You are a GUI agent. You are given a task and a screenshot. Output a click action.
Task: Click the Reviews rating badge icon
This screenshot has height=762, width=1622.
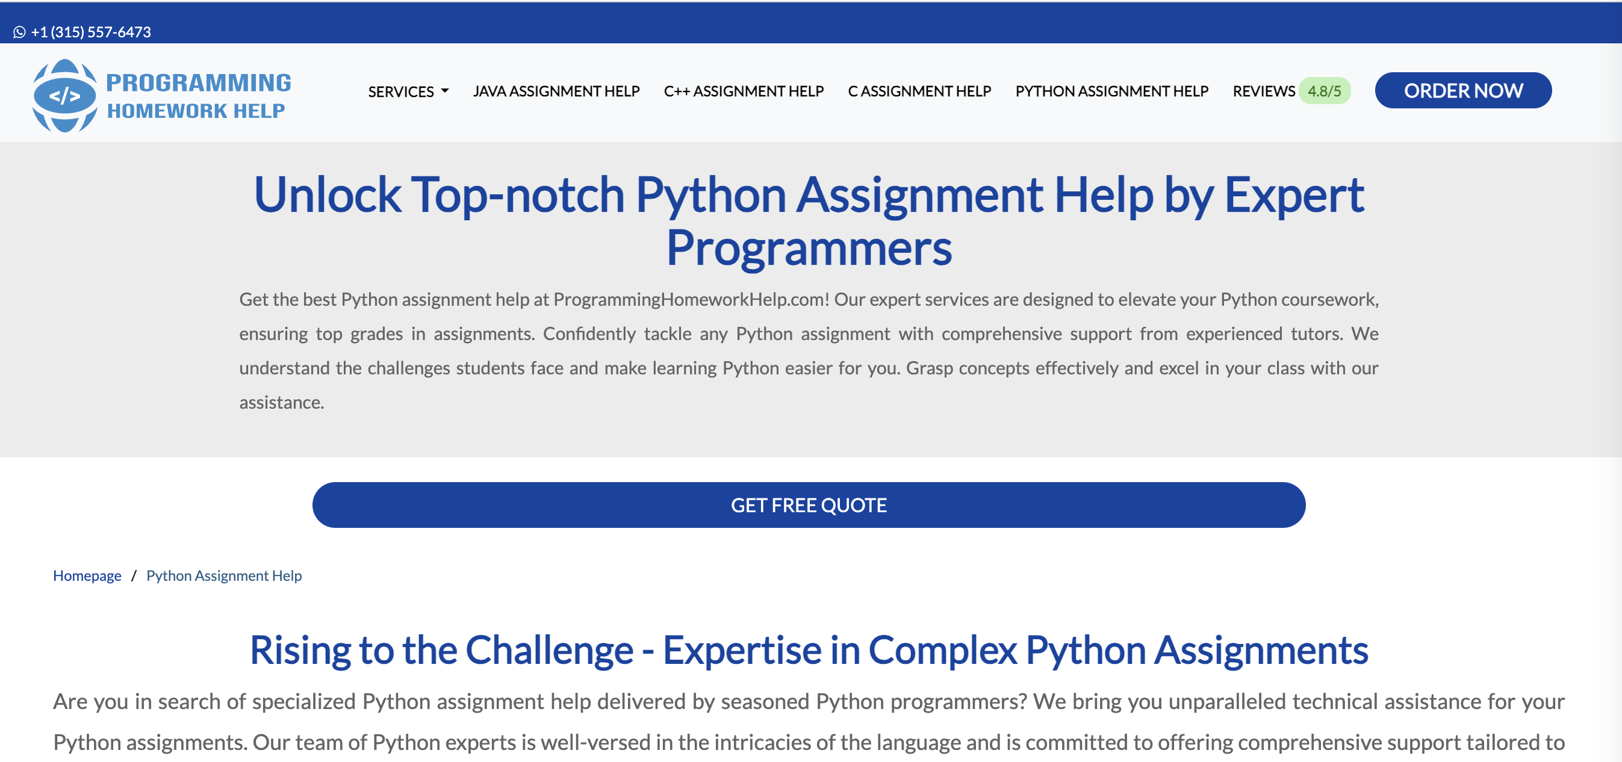coord(1327,90)
